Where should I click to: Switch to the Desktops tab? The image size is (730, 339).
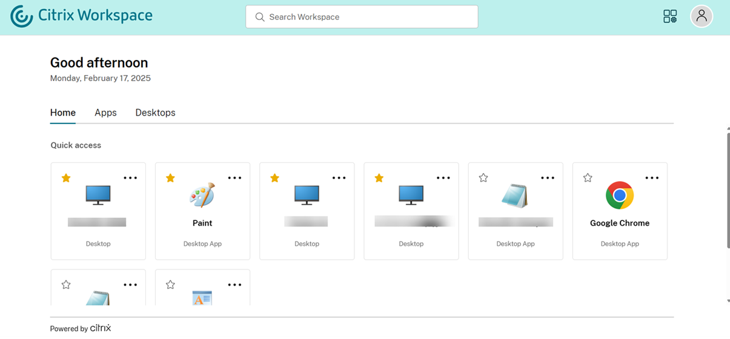155,113
